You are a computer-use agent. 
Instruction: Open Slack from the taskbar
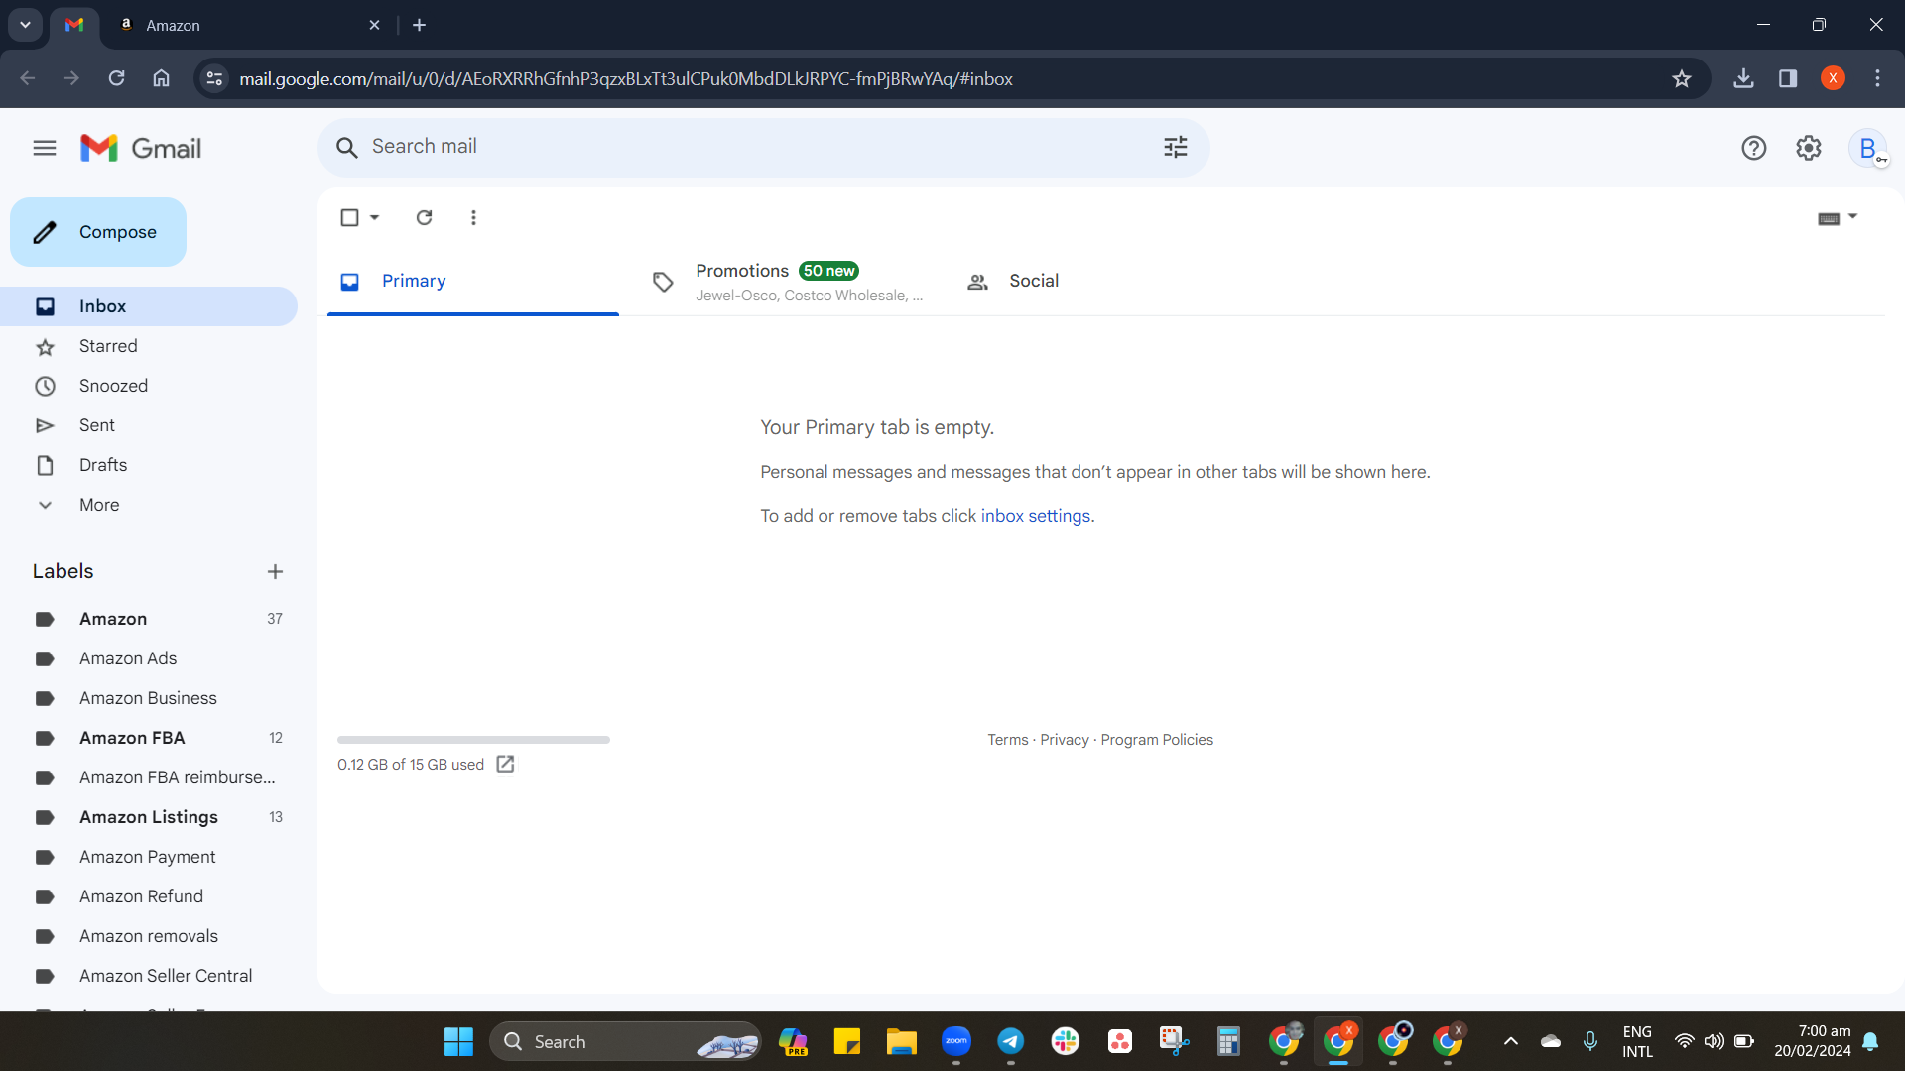1065,1041
